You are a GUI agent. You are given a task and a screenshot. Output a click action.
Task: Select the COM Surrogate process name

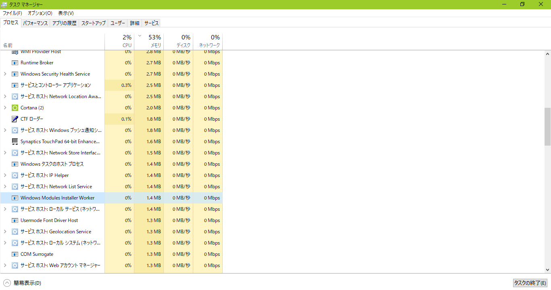pos(37,254)
